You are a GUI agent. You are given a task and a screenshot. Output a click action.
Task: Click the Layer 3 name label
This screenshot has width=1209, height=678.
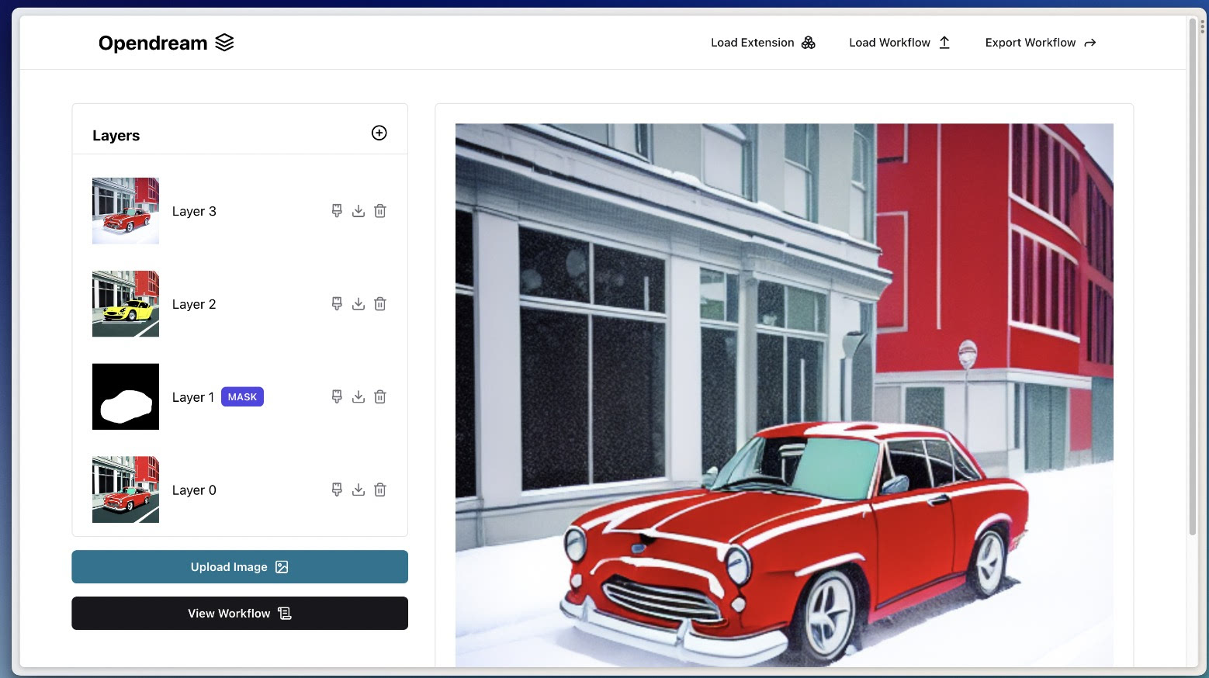(x=194, y=211)
